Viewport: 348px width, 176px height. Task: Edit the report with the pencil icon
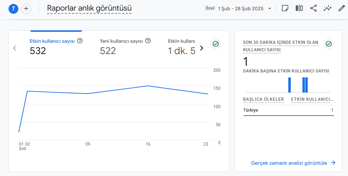[x=341, y=8]
